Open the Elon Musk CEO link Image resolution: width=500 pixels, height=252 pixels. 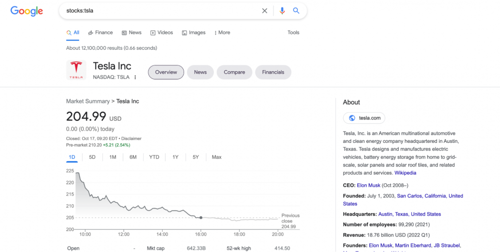(x=369, y=185)
